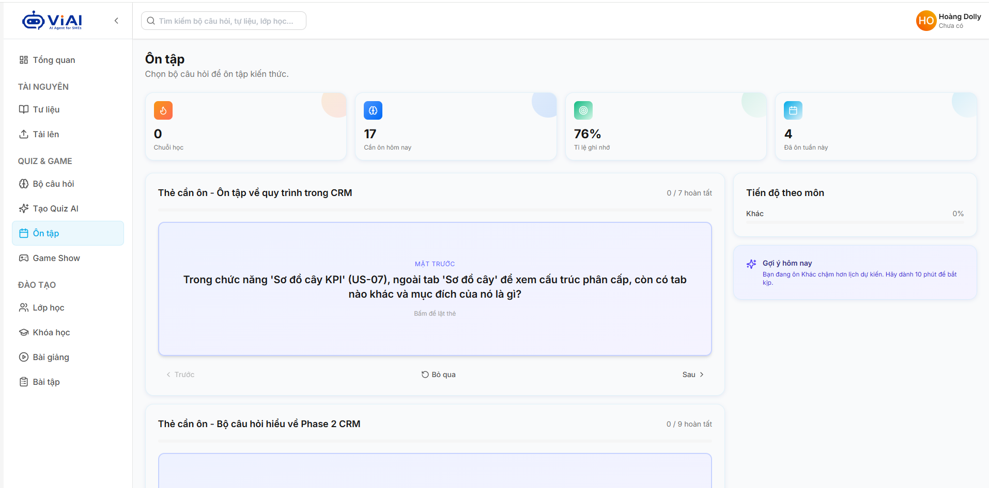
Task: Click the Cần ôn hôm nay stat card
Action: (456, 126)
